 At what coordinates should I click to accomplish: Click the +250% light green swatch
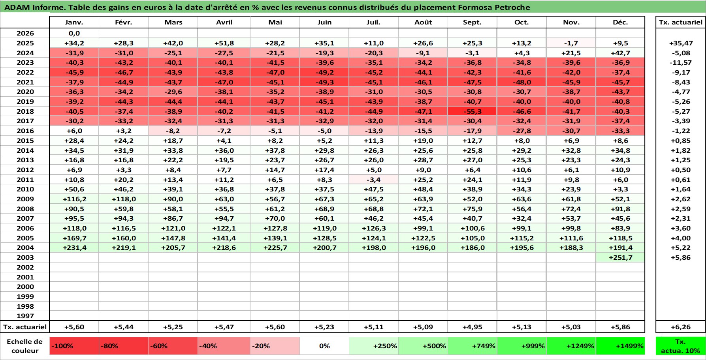tap(374, 346)
